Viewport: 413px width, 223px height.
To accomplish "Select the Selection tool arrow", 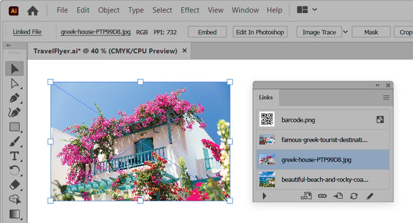I will tap(15, 69).
